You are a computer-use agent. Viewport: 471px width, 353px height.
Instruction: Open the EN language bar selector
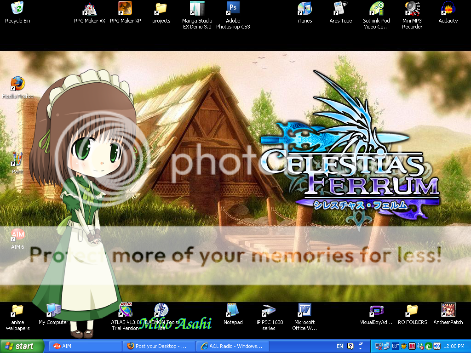pyautogui.click(x=340, y=346)
